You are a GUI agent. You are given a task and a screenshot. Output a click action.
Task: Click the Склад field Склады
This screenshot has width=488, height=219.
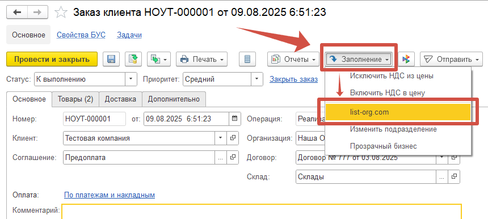point(365,176)
